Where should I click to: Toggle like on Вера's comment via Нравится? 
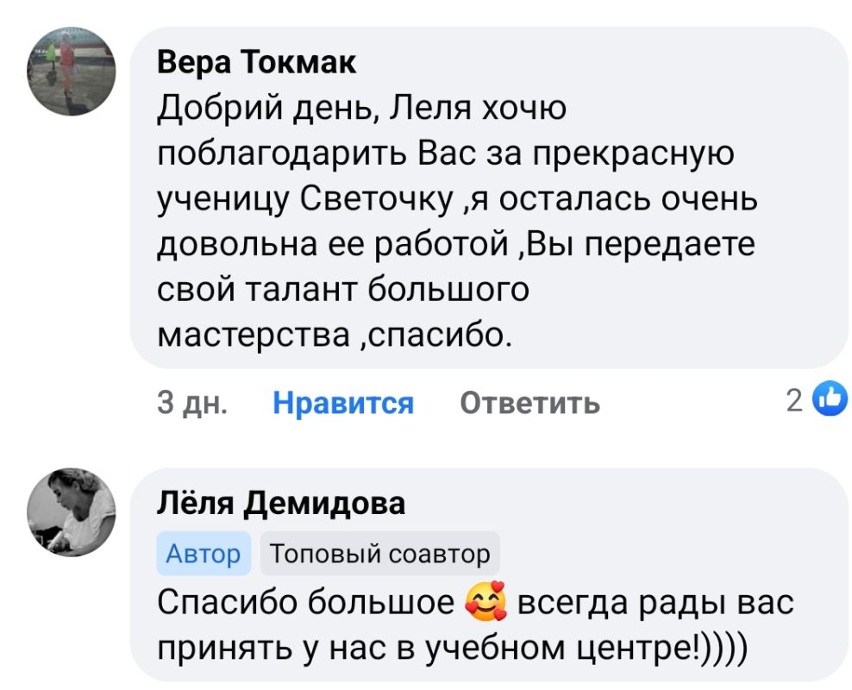(x=341, y=401)
